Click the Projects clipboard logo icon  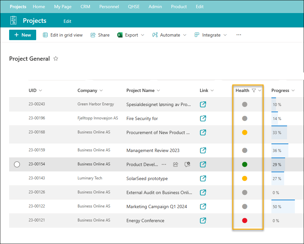pyautogui.click(x=13, y=20)
